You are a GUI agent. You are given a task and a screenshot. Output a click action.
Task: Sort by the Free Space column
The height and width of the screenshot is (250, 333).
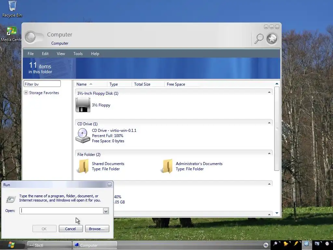(182, 84)
